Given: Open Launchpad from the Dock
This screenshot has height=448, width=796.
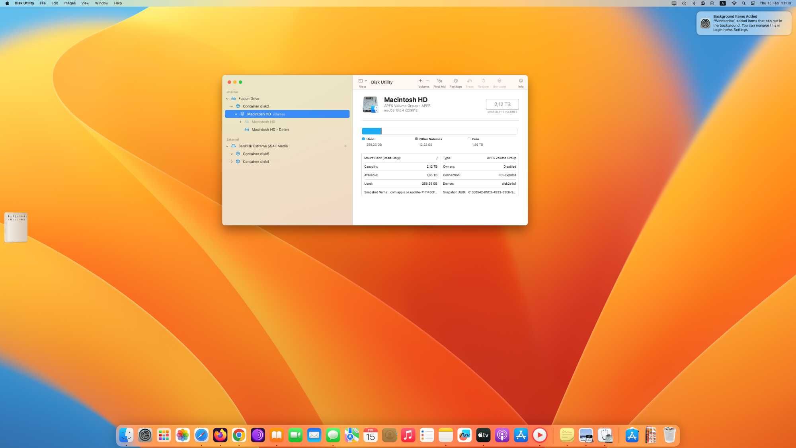Looking at the screenshot, I should coord(164,435).
